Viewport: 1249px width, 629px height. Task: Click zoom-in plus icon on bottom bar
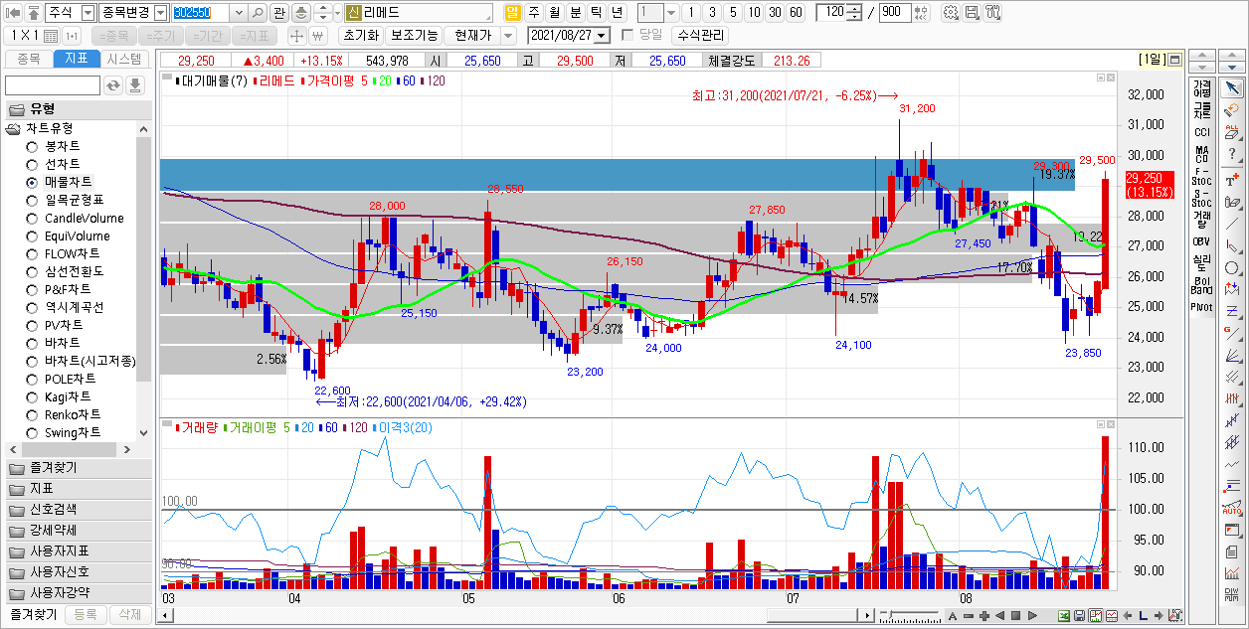tap(984, 616)
